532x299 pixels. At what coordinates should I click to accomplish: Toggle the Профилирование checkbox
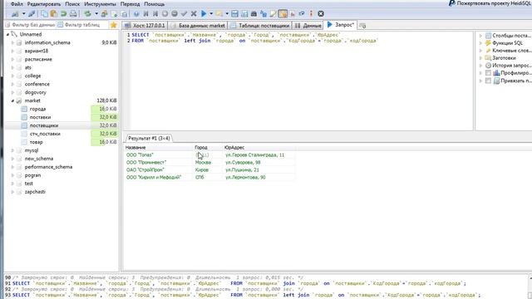[488, 73]
